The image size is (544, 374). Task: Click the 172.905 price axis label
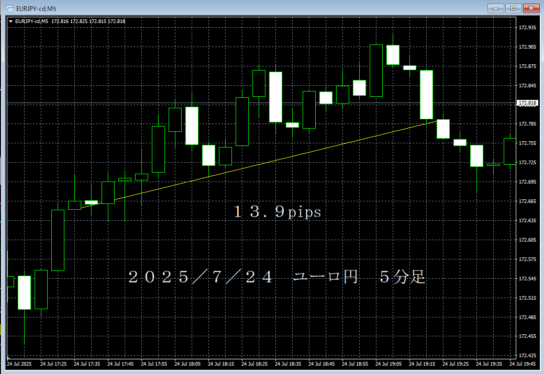(527, 47)
